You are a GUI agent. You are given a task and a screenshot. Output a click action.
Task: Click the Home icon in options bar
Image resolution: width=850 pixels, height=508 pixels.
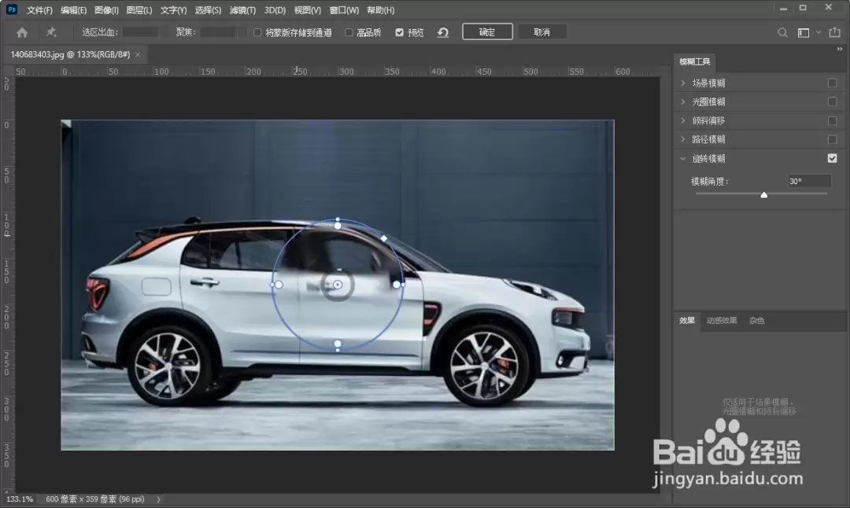pyautogui.click(x=22, y=32)
